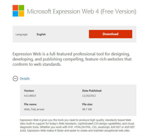
Task: Click the published date 12/20/2012
Action: coord(89,96)
